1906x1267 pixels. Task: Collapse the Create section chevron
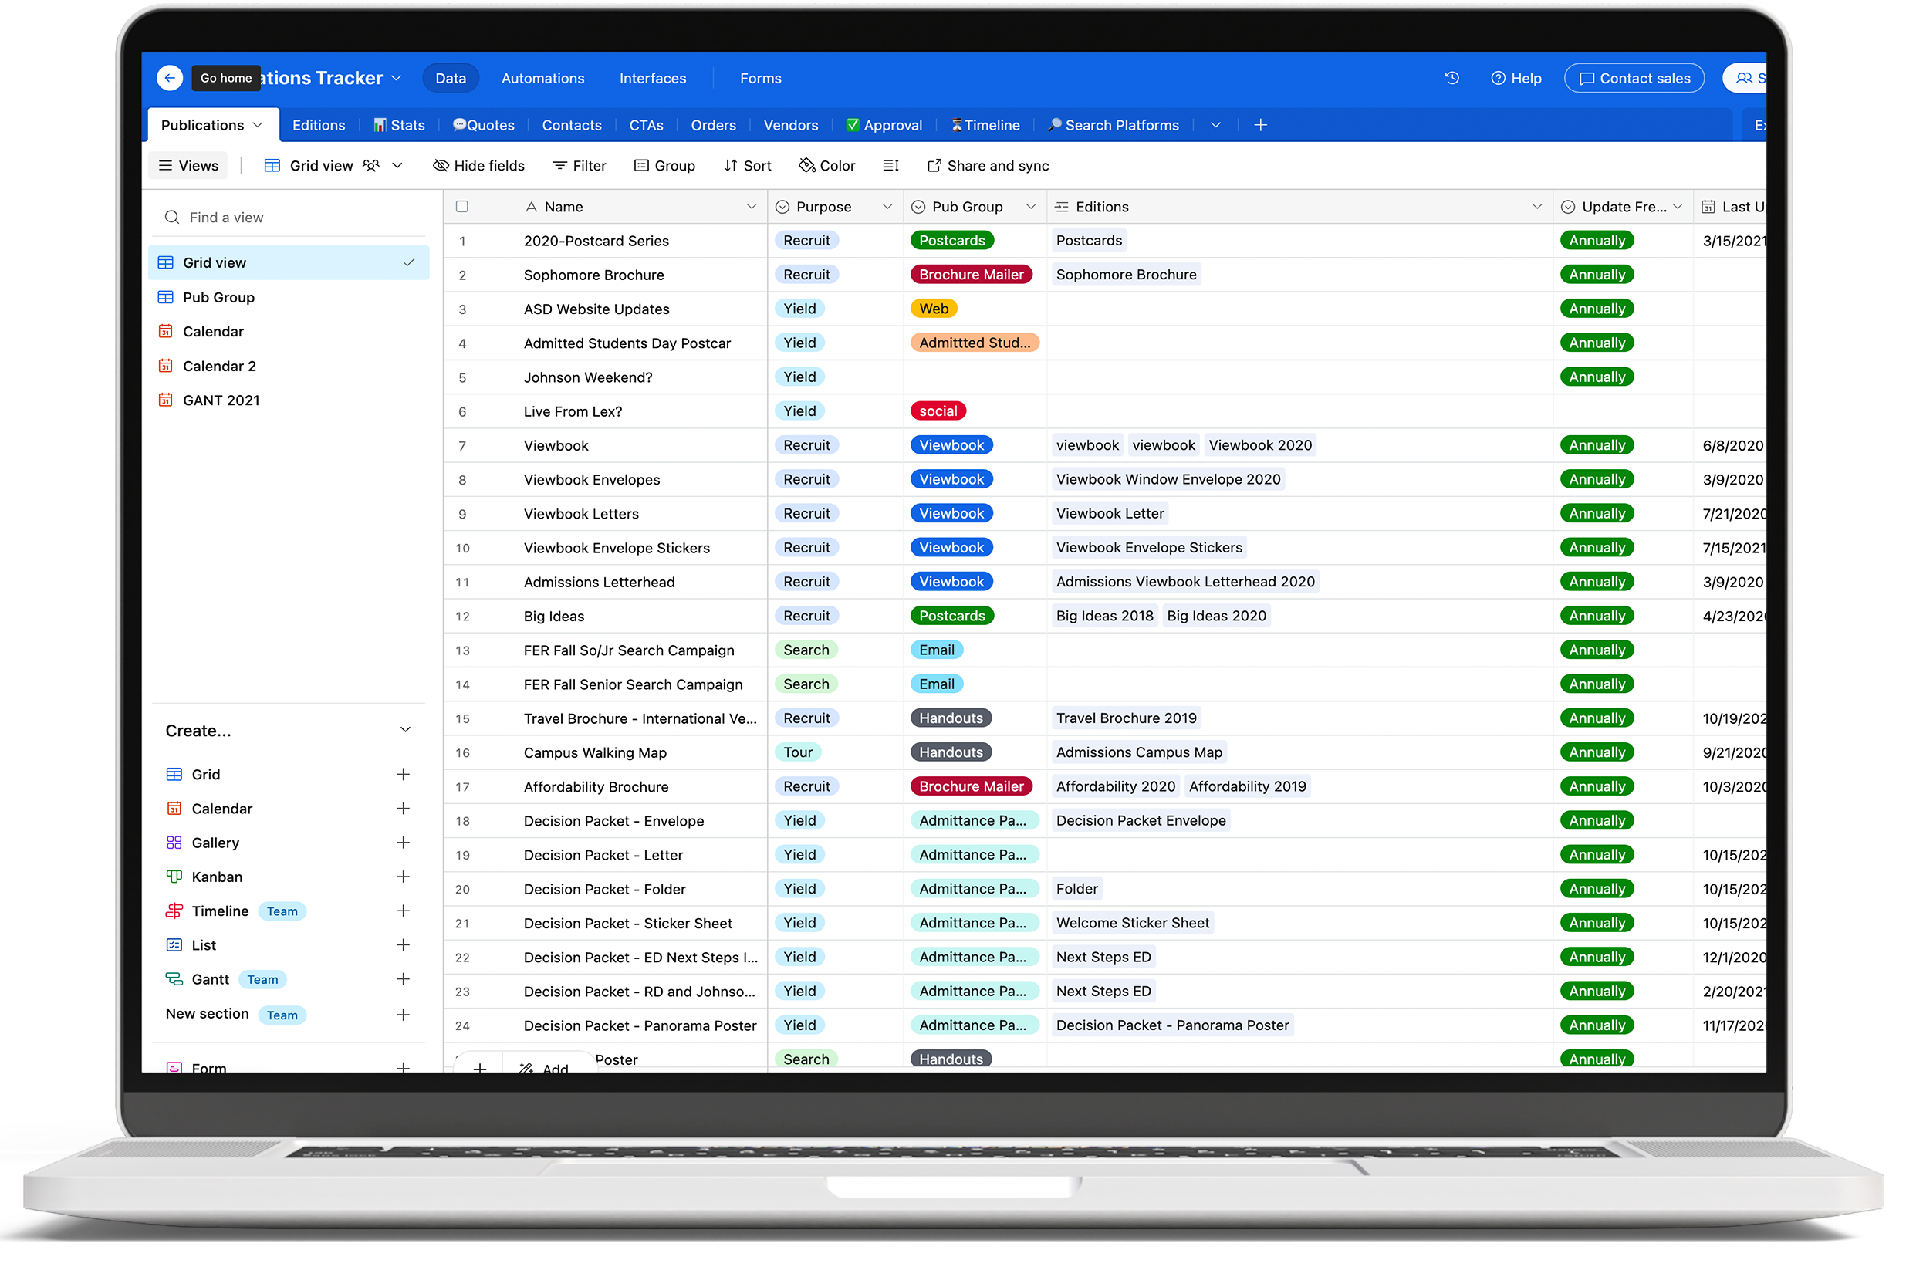pos(405,731)
